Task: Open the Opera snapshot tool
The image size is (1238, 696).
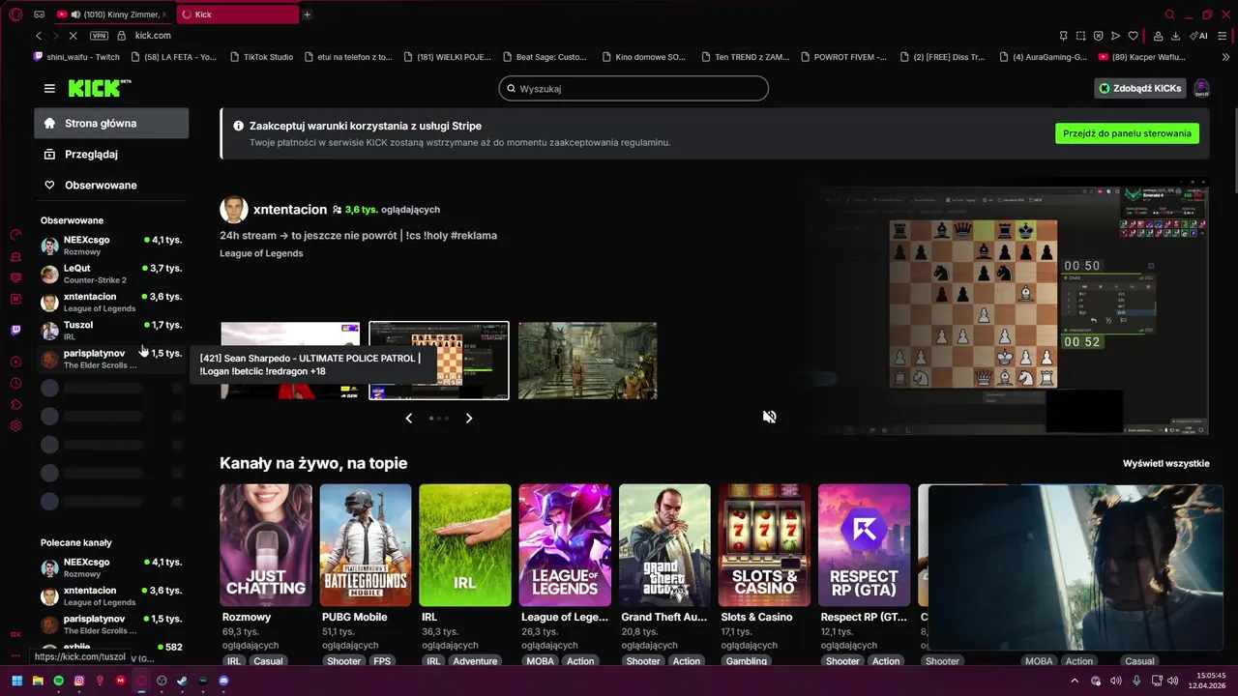Action: click(x=1080, y=36)
